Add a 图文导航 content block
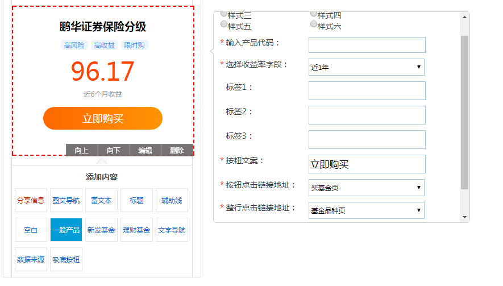The width and height of the screenshot is (503, 286). [x=66, y=200]
